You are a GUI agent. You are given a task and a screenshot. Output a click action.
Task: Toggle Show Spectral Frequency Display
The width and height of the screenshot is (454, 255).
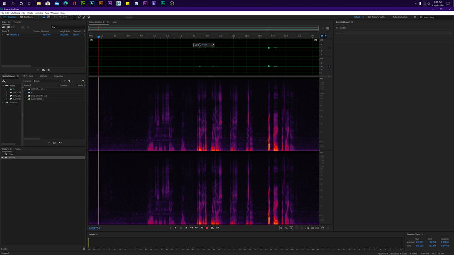click(x=44, y=17)
